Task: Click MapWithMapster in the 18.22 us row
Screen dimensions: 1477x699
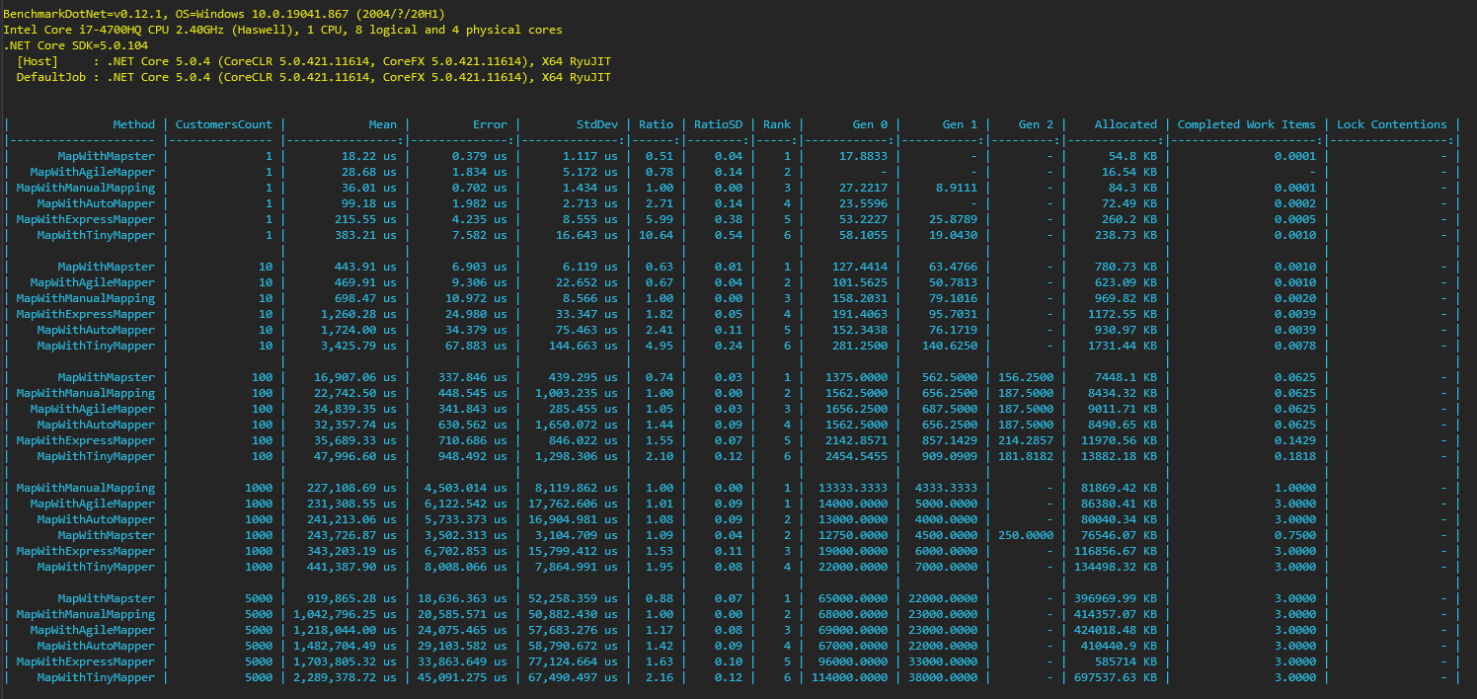Action: (x=107, y=156)
